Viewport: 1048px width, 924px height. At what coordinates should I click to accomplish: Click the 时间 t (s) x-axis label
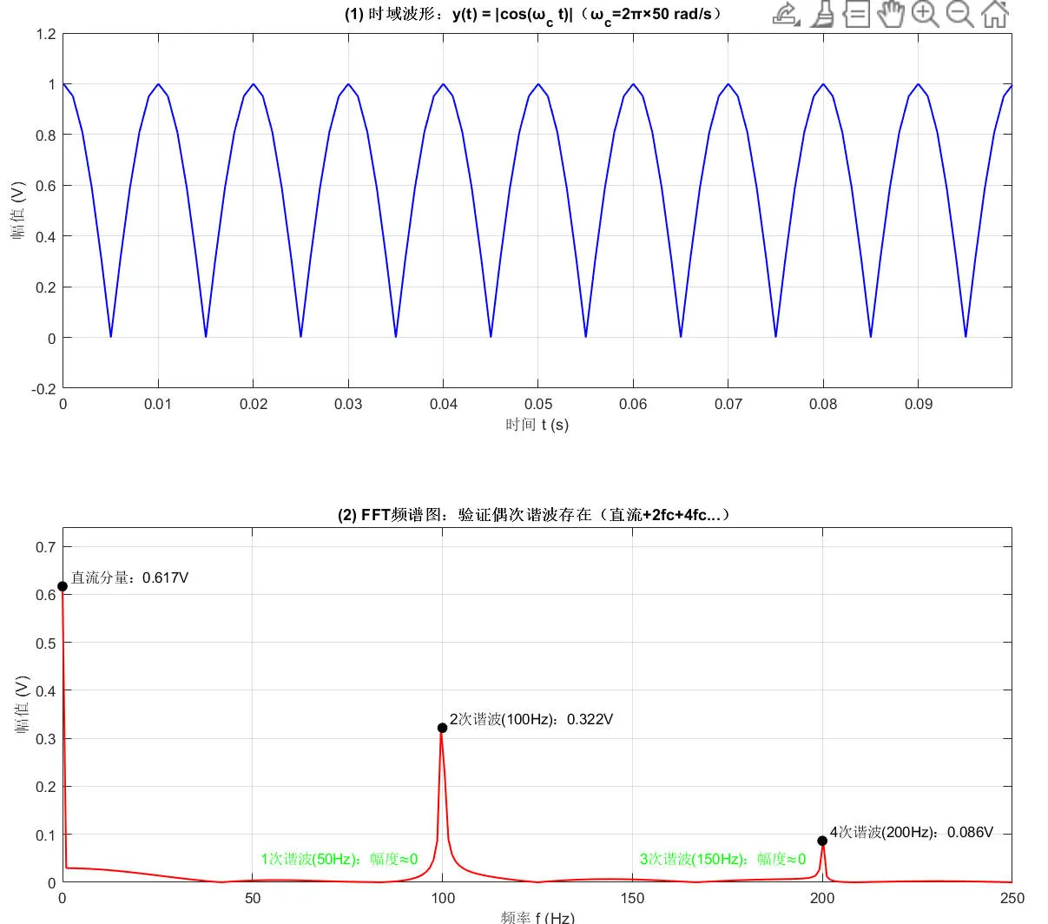[x=537, y=425]
